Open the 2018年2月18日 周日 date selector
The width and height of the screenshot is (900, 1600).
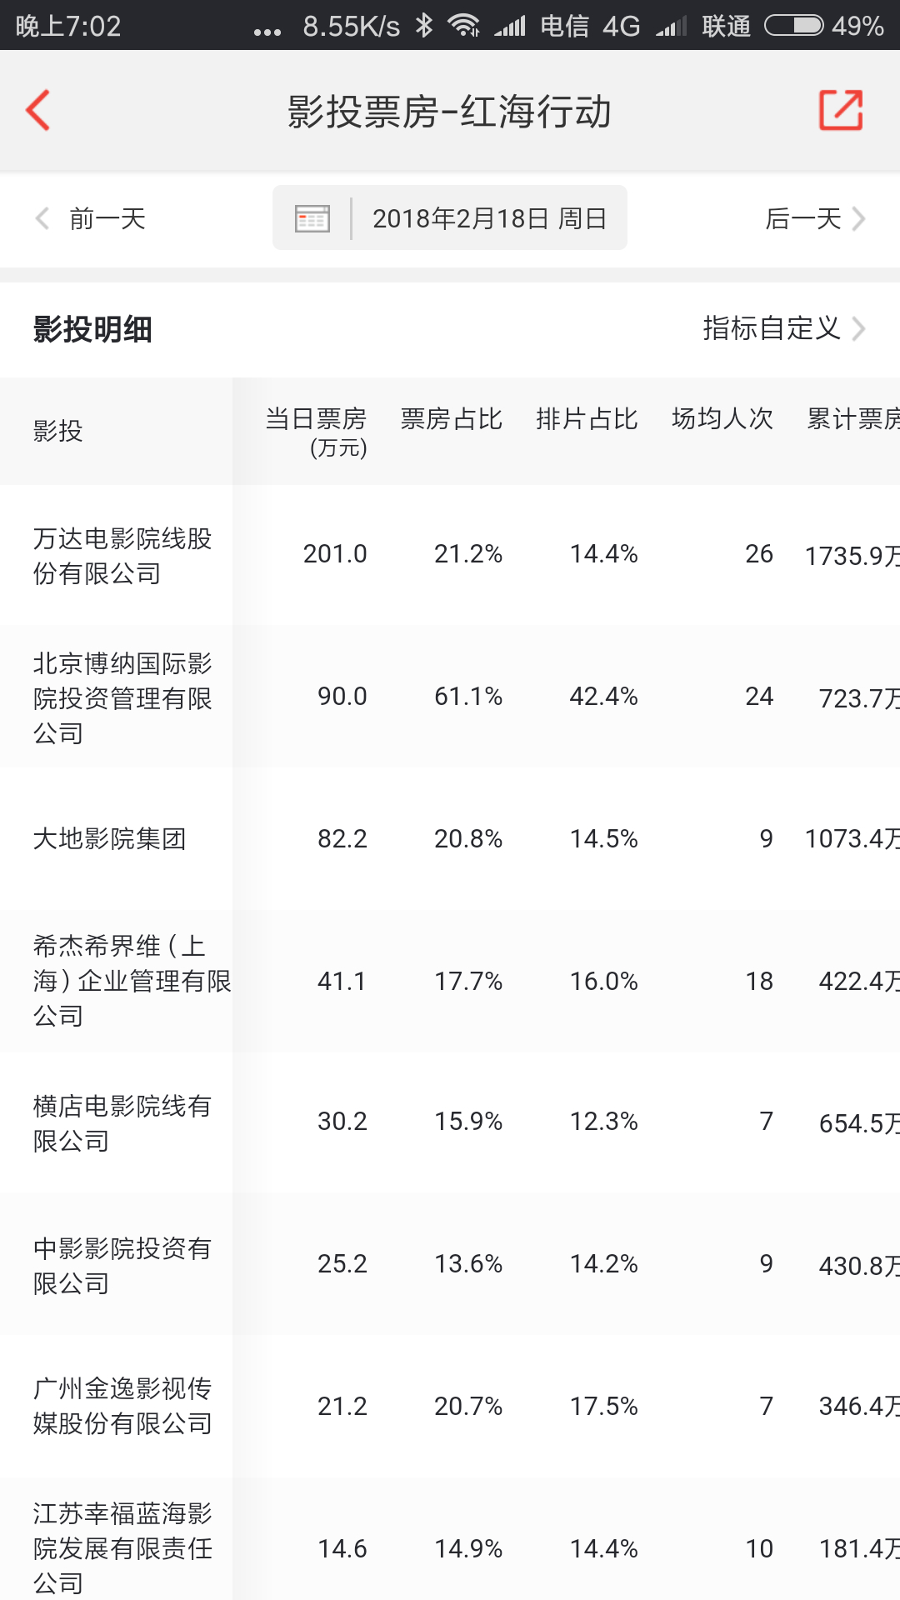pyautogui.click(x=450, y=218)
